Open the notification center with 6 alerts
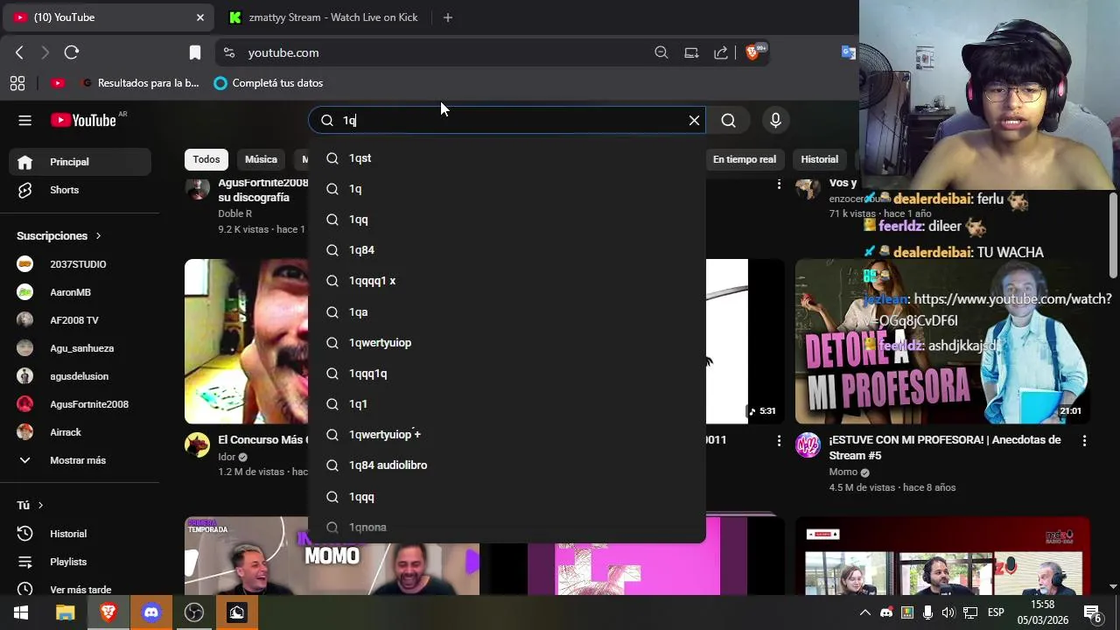This screenshot has height=630, width=1120. [x=1092, y=612]
